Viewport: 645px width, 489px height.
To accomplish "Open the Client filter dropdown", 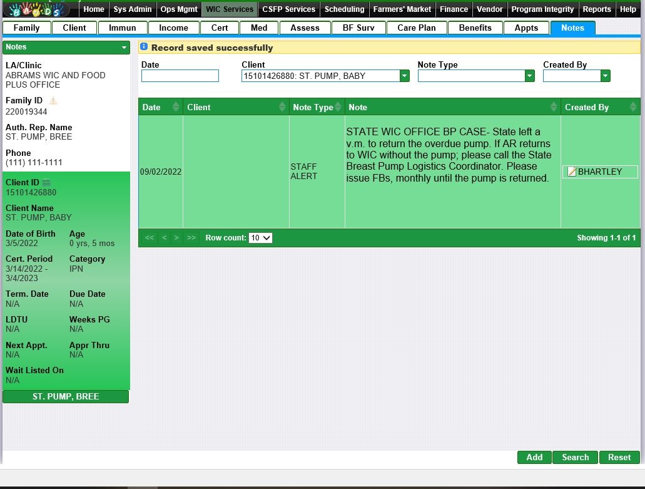I will coord(404,76).
